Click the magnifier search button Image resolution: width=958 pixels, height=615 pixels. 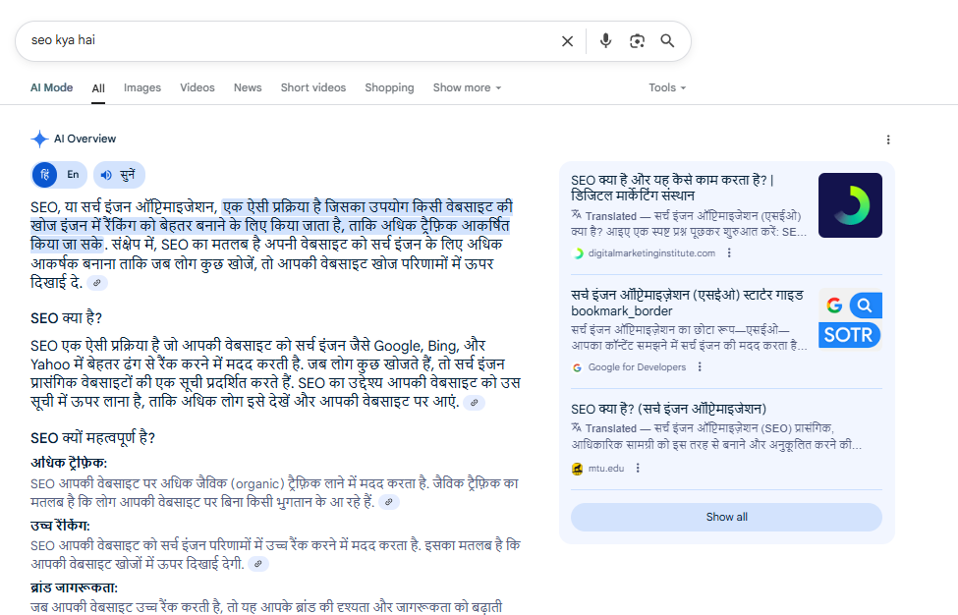pyautogui.click(x=667, y=41)
